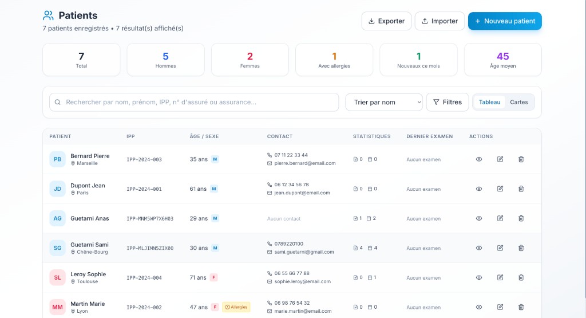Click the name Leroy Sophie
This screenshot has height=318, width=586.
click(x=88, y=274)
